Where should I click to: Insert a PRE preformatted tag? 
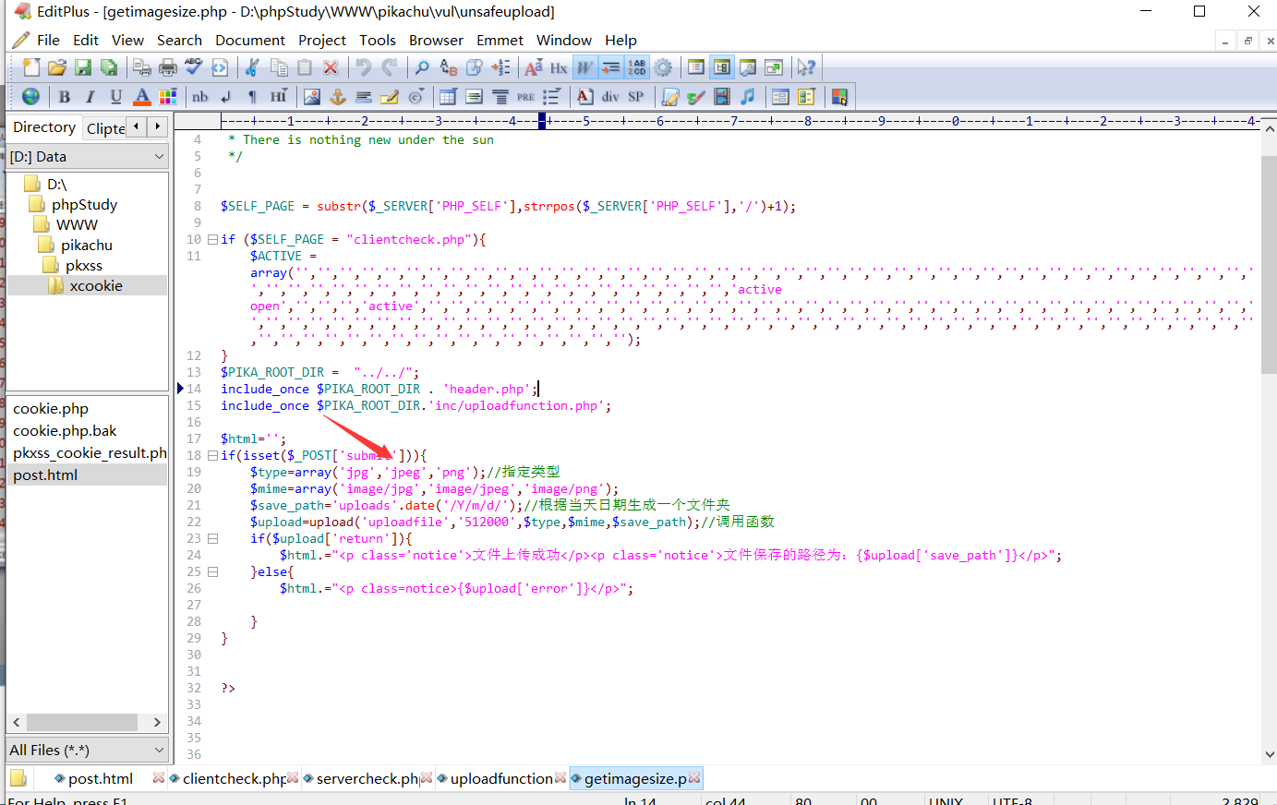pyautogui.click(x=525, y=96)
